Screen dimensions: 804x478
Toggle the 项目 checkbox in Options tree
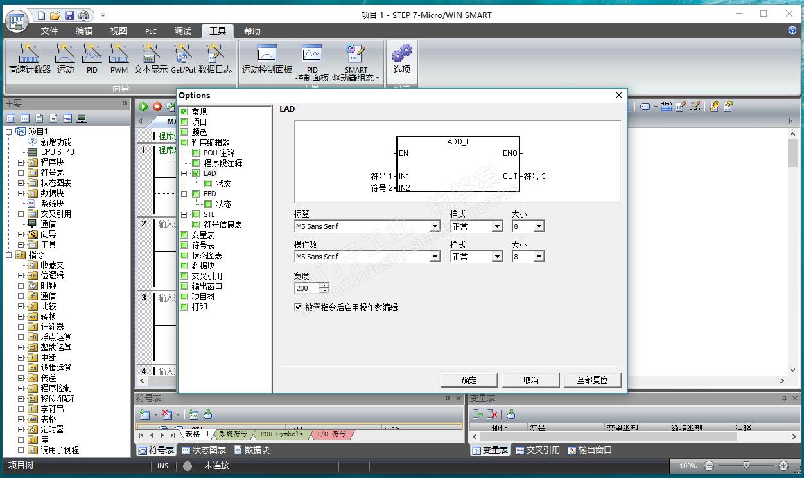(184, 122)
